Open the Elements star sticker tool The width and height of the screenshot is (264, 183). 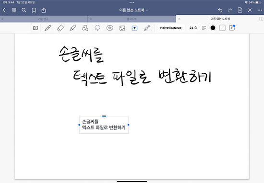coord(110,28)
